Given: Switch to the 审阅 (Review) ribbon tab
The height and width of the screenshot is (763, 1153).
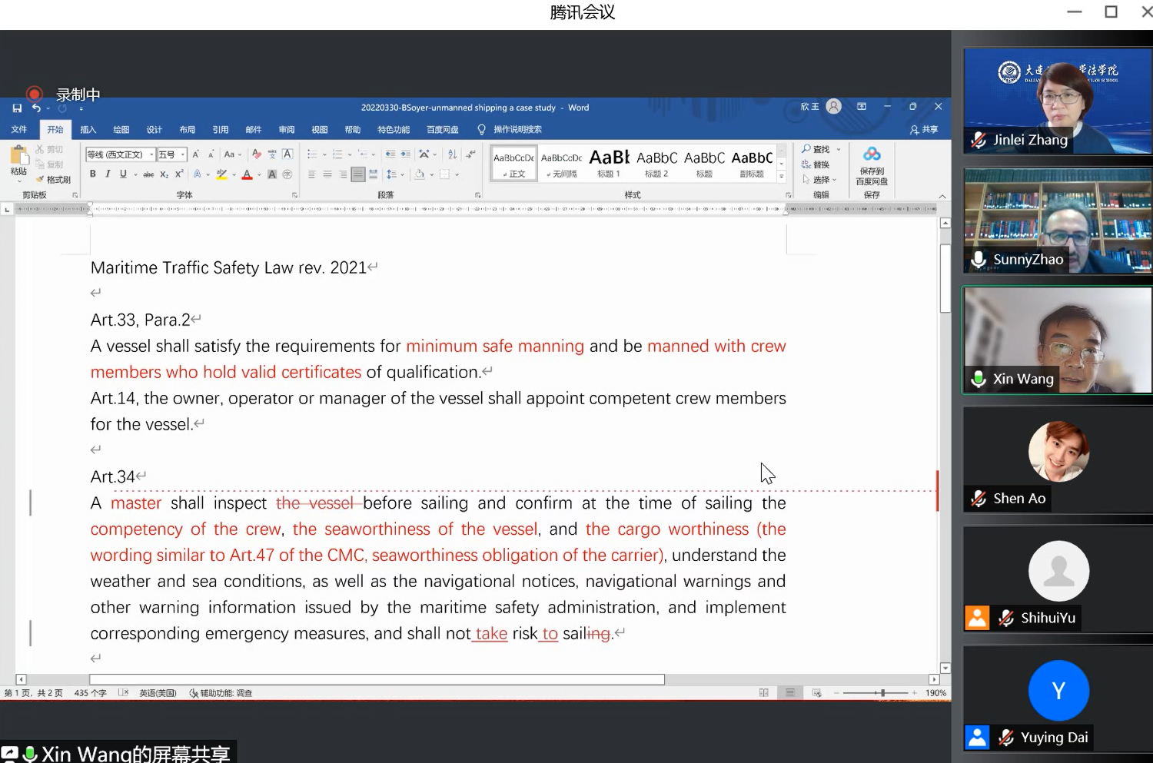Looking at the screenshot, I should [x=287, y=130].
